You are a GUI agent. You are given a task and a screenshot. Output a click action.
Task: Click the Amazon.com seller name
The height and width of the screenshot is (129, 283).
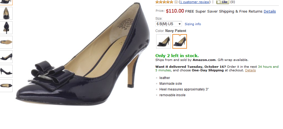point(204,60)
